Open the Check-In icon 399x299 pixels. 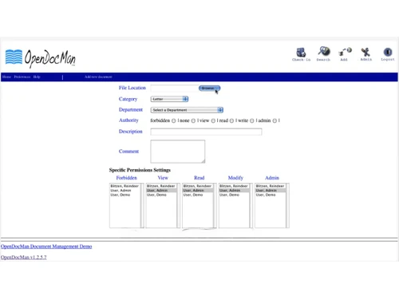coord(301,54)
